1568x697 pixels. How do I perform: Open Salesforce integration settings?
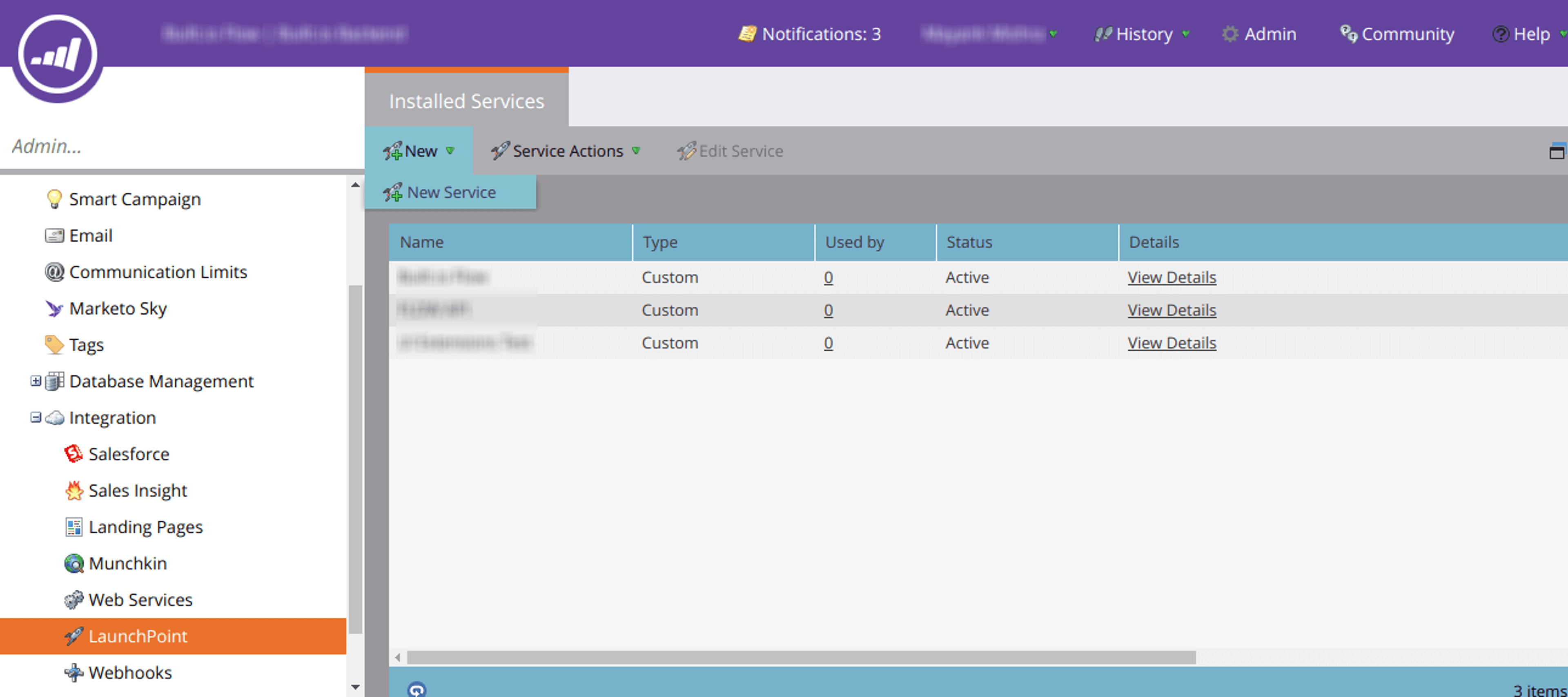pyautogui.click(x=129, y=454)
